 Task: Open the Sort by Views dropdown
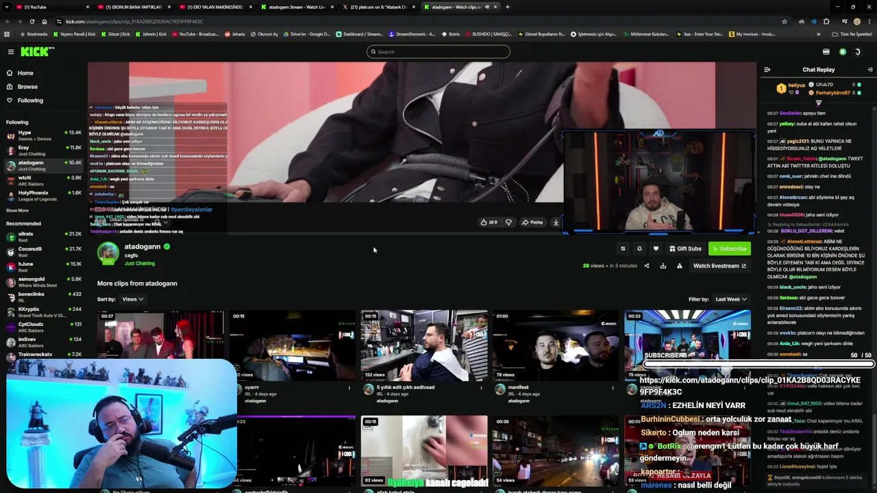click(133, 299)
